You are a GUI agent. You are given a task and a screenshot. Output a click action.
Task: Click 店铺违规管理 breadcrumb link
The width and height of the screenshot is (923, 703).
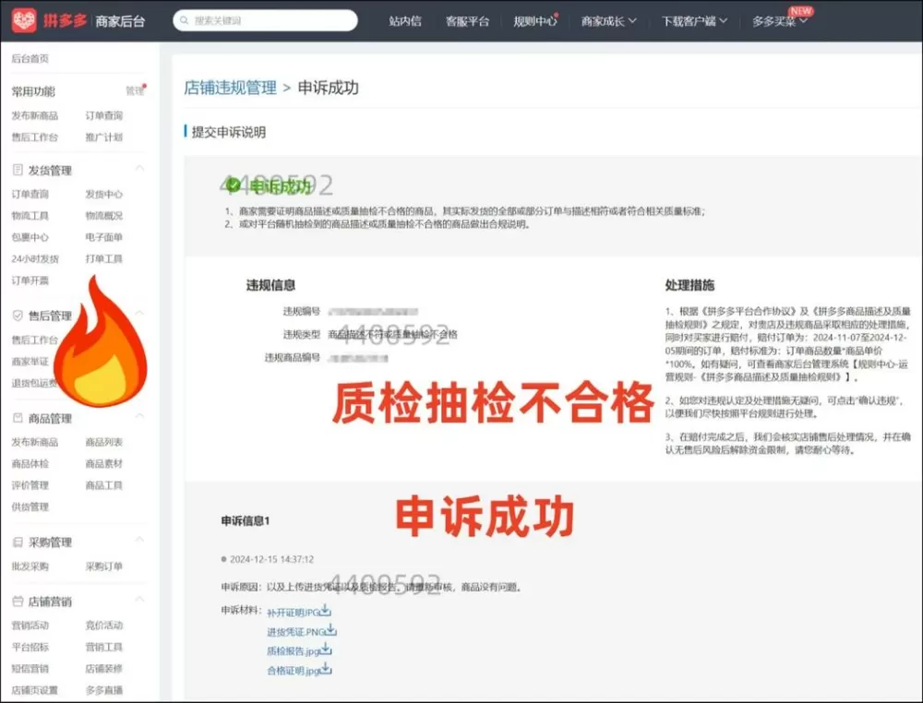coord(230,88)
